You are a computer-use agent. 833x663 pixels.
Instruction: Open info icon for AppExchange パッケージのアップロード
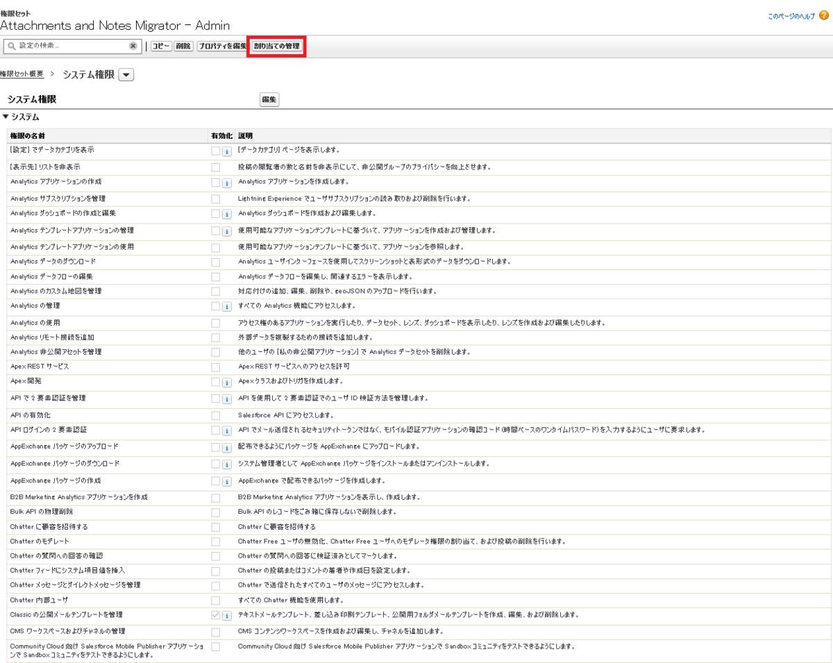226,448
